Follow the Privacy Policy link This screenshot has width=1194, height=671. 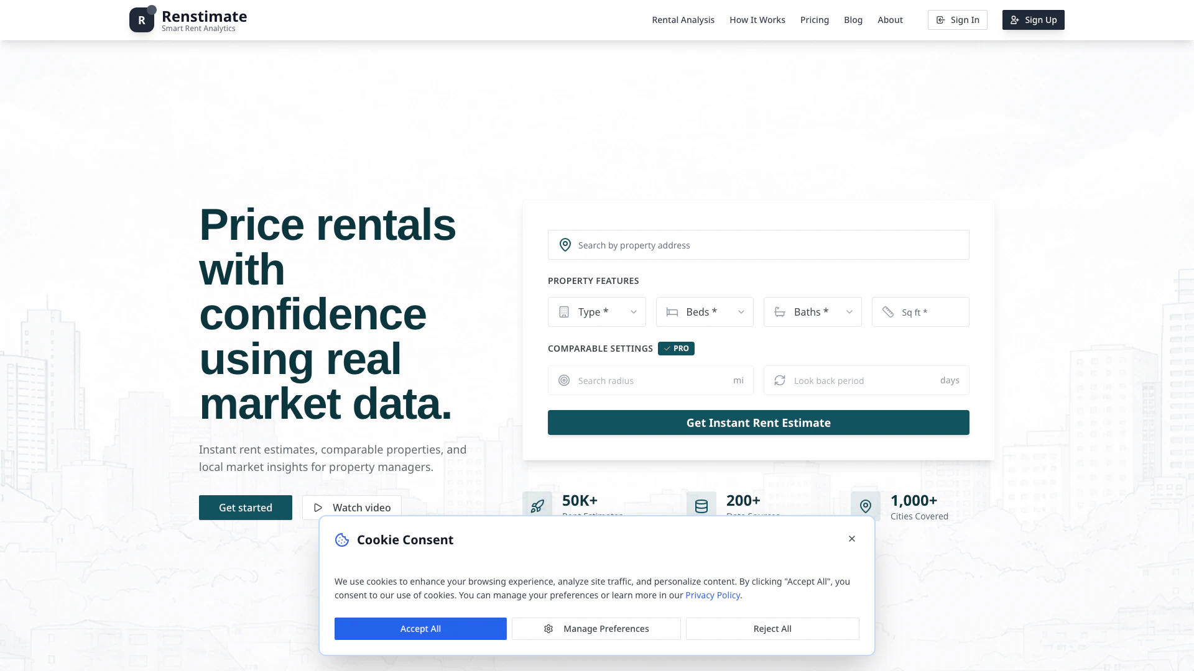tap(712, 595)
